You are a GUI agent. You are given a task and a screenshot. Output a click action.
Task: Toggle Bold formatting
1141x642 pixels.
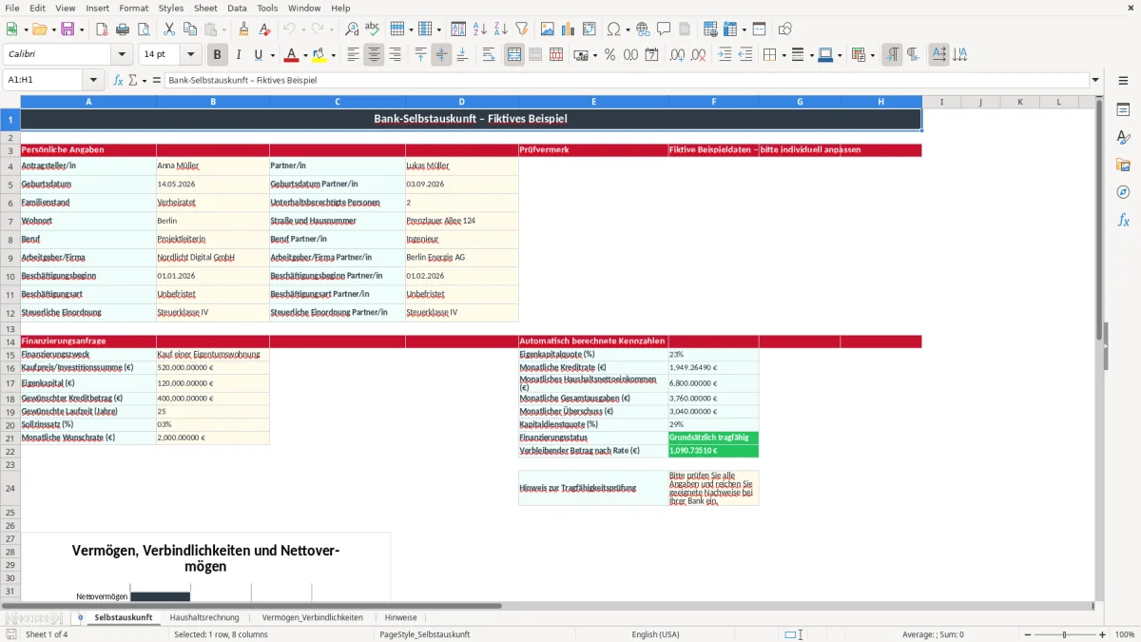tap(218, 55)
